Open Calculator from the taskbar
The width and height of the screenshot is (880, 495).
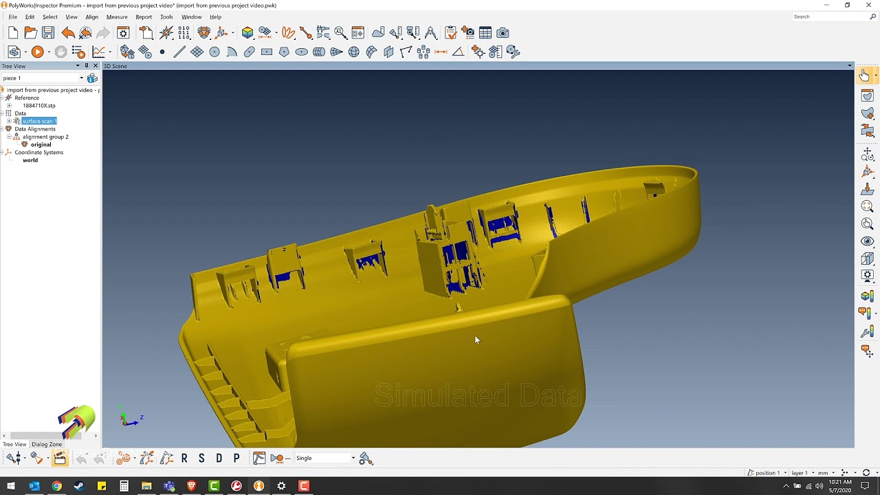(124, 486)
